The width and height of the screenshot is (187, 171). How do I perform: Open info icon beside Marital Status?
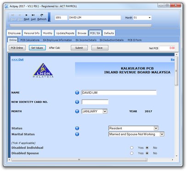tap(77, 134)
